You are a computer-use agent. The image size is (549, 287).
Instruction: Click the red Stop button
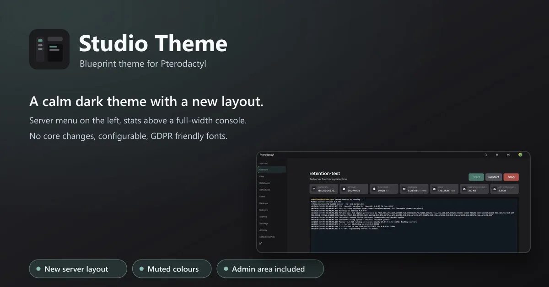(x=511, y=177)
